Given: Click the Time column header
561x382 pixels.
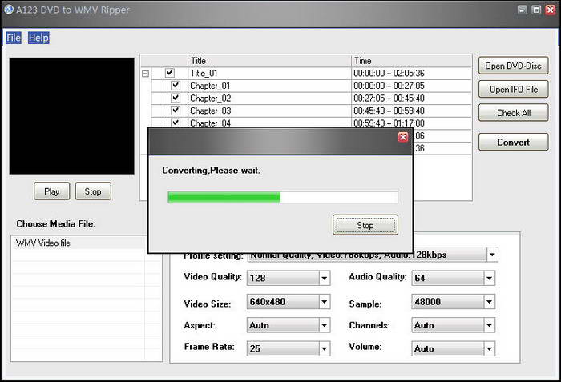Looking at the screenshot, I should pyautogui.click(x=411, y=61).
